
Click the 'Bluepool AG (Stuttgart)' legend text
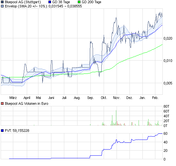(x=23, y=2)
